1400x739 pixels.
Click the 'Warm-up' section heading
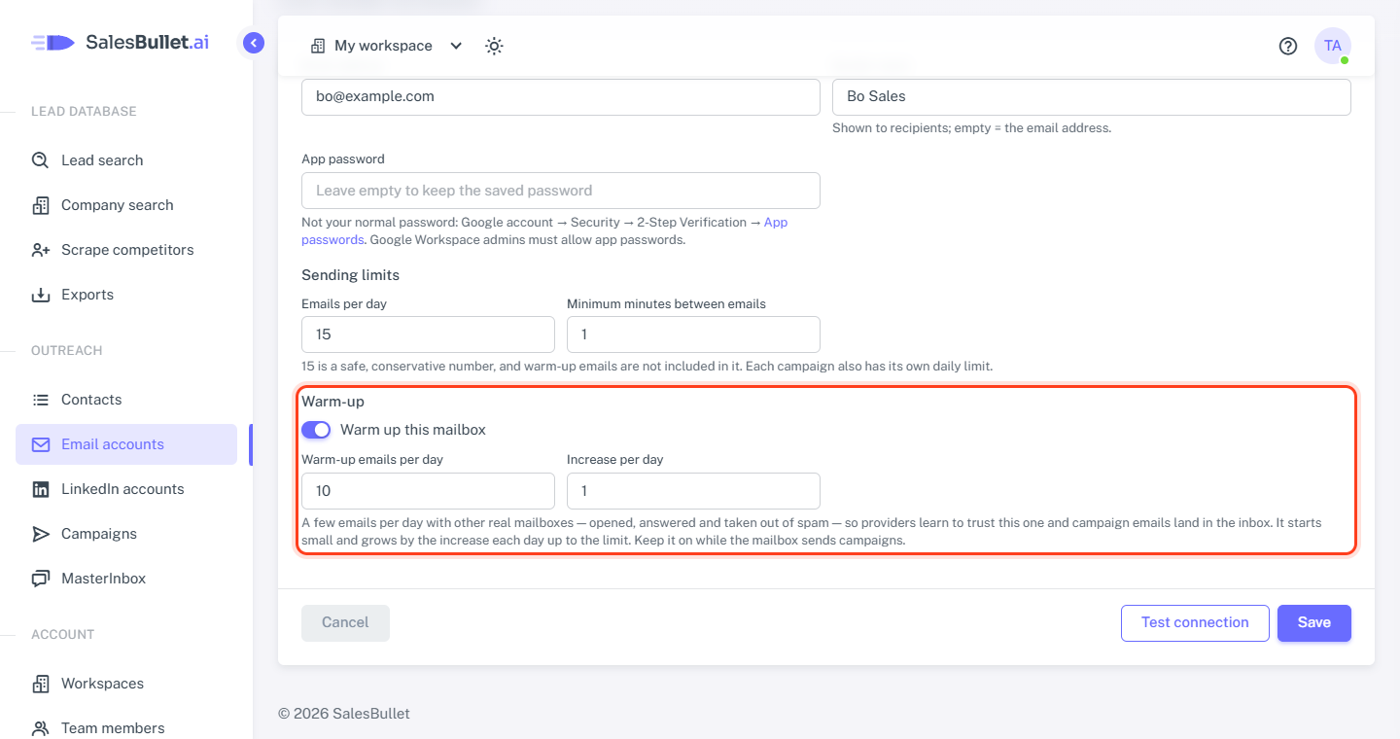(332, 401)
